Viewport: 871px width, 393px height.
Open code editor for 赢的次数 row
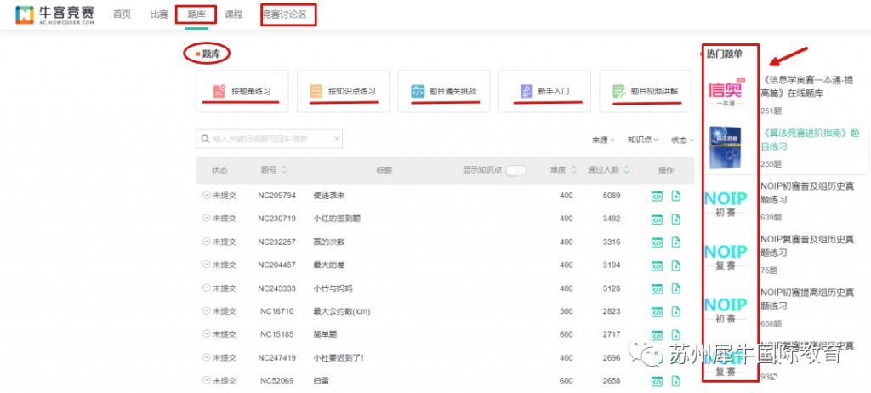[x=657, y=242]
